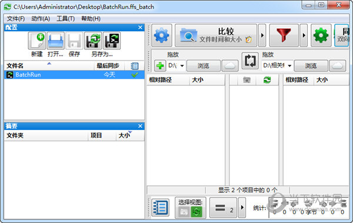Open 文件(F) menu
Image resolution: width=353 pixels, height=223 pixels.
click(16, 19)
